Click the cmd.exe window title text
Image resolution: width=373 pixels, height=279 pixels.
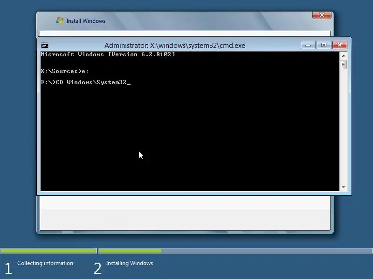[x=175, y=45]
